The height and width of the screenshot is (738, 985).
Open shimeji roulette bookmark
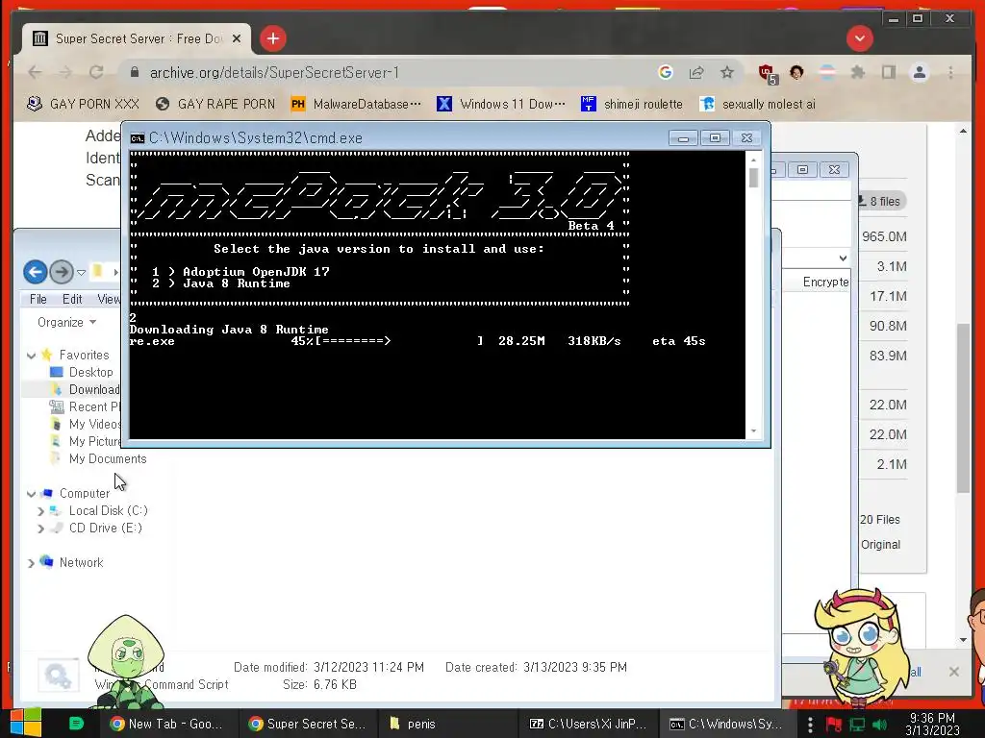pyautogui.click(x=631, y=104)
